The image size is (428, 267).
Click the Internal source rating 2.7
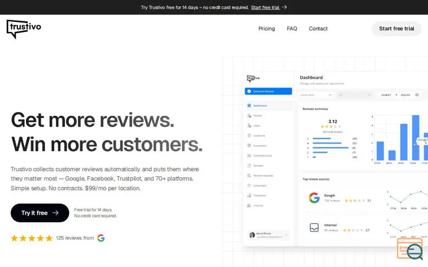[356, 230]
